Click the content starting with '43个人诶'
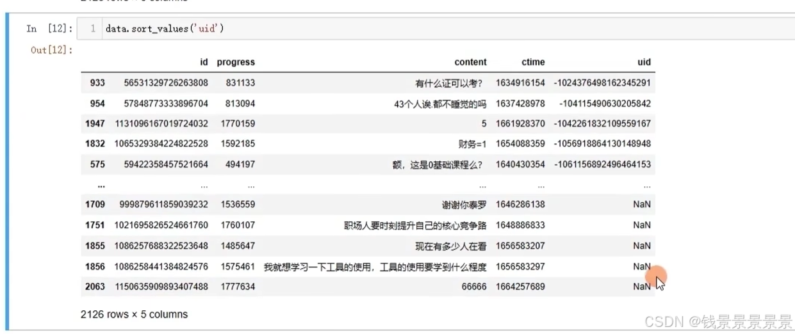 point(441,104)
